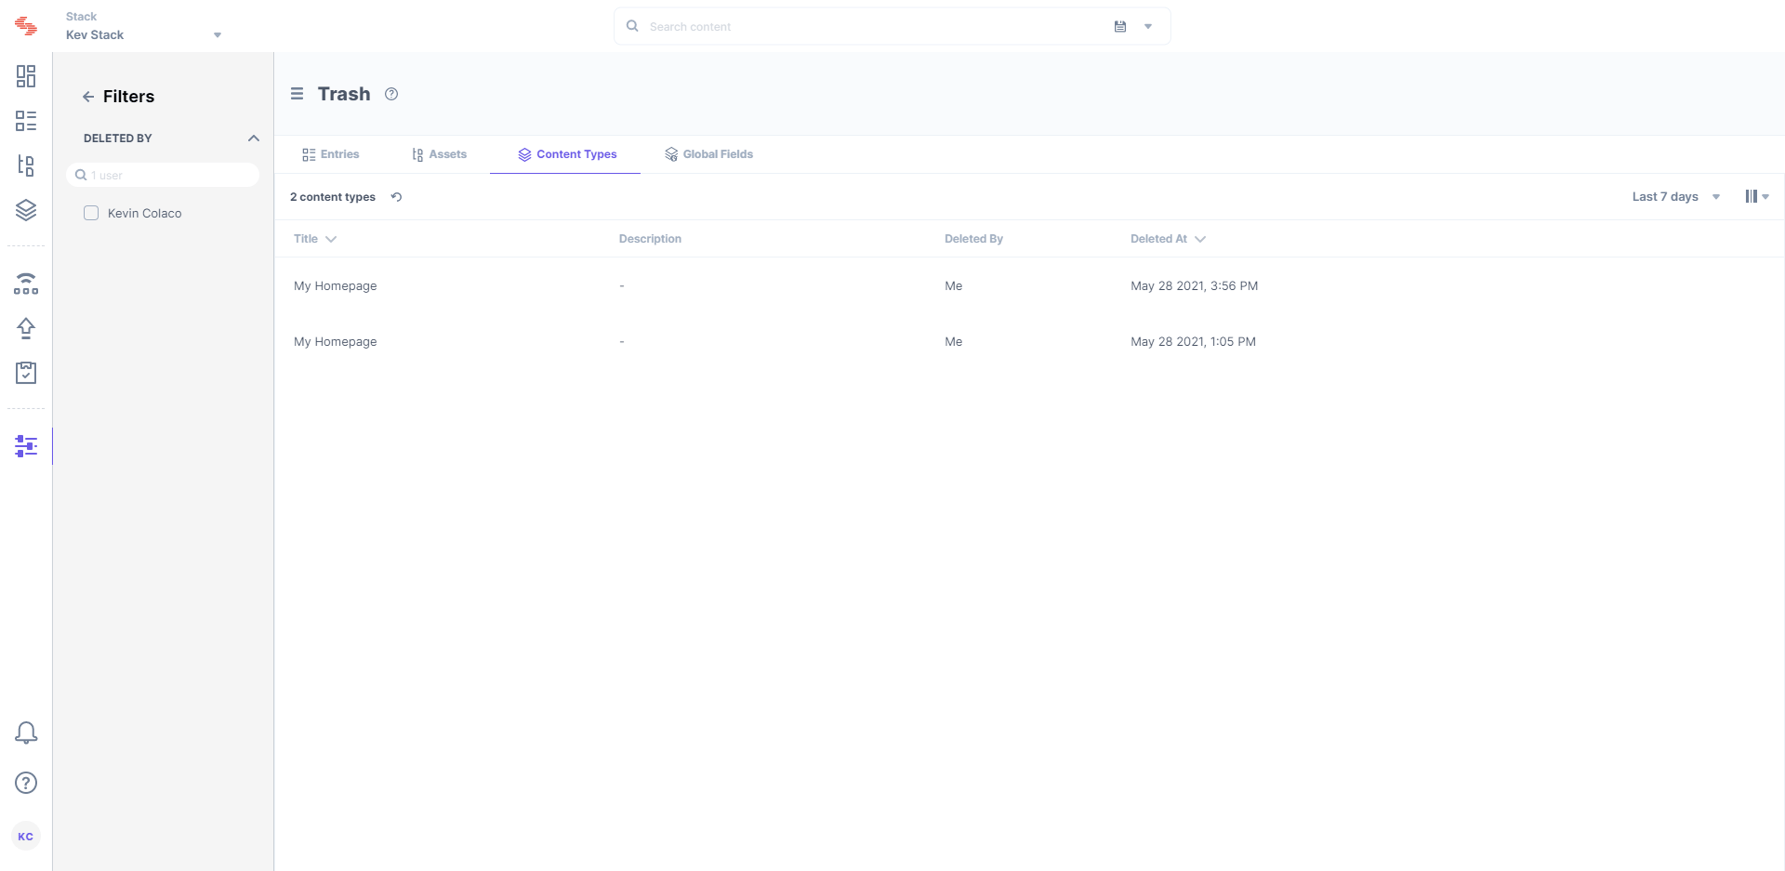Refresh the content types list
The width and height of the screenshot is (1785, 871).
397,197
